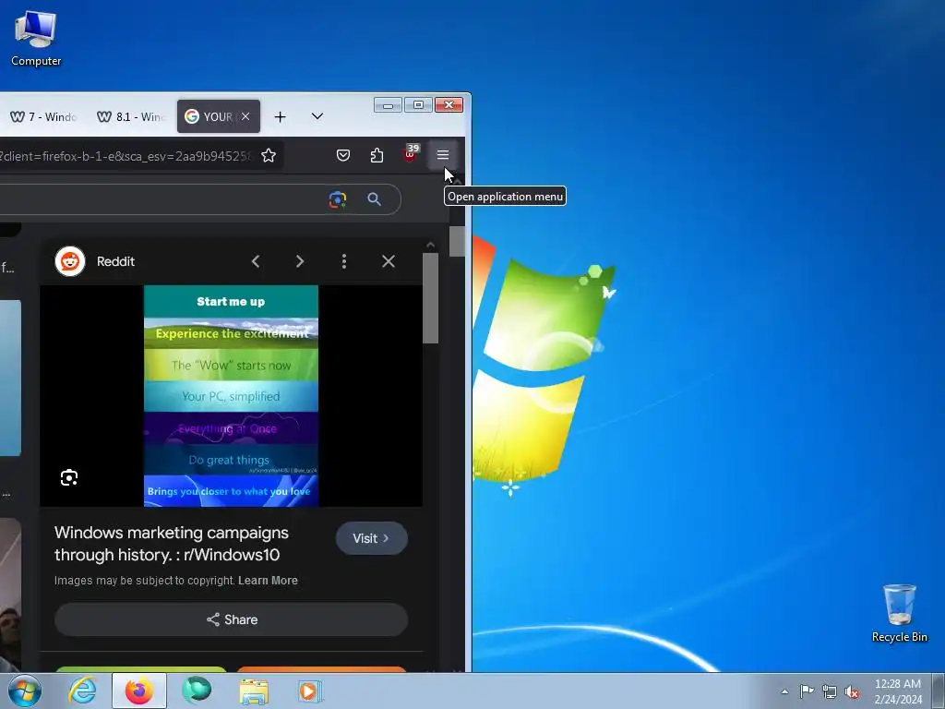Click the Learn More copyright link
Screen dimensions: 945x709
[x=268, y=581]
